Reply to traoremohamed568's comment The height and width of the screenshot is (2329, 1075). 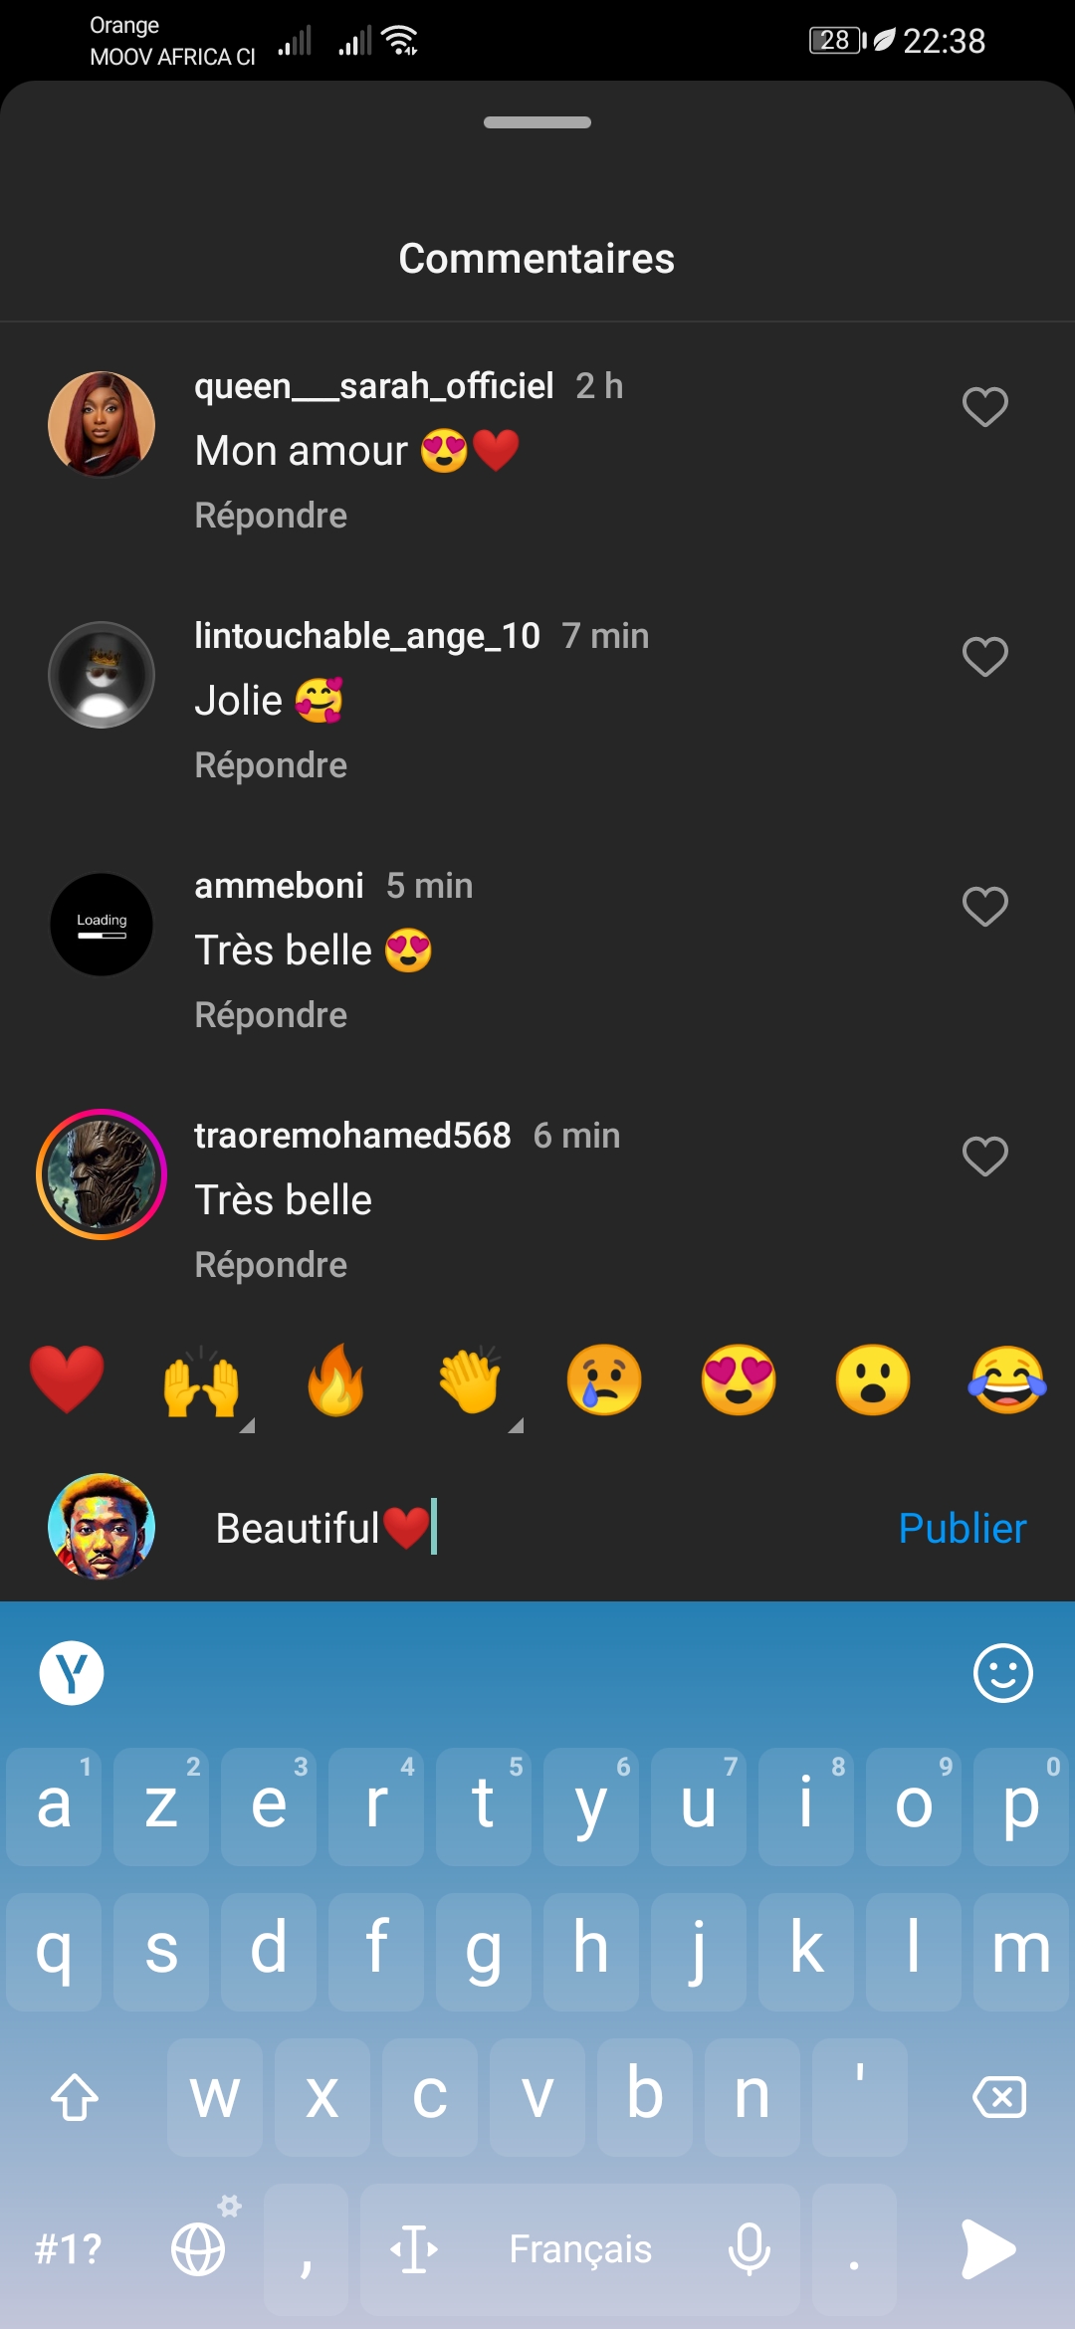271,1265
